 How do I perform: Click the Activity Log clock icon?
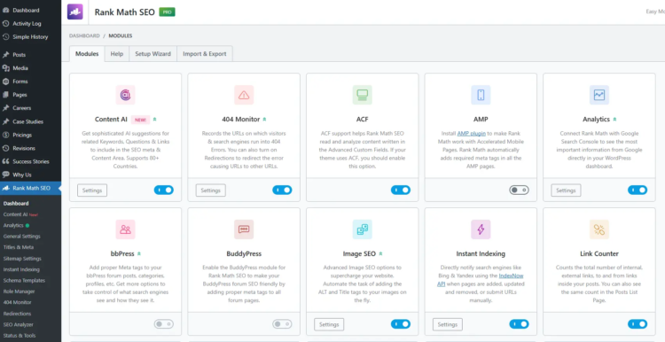tap(5, 24)
